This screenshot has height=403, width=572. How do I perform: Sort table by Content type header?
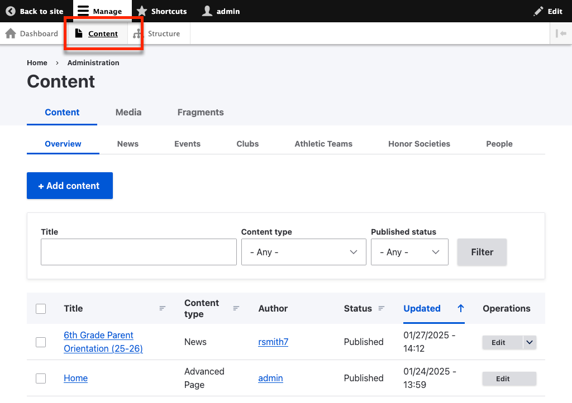tap(201, 308)
